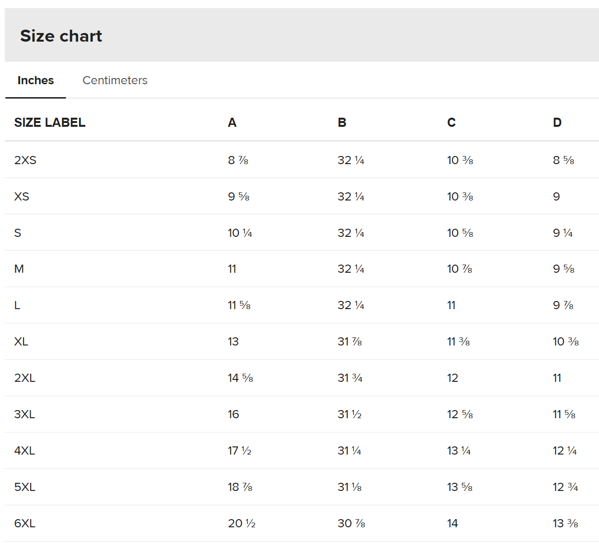Click the 2XL size label

coord(25,378)
